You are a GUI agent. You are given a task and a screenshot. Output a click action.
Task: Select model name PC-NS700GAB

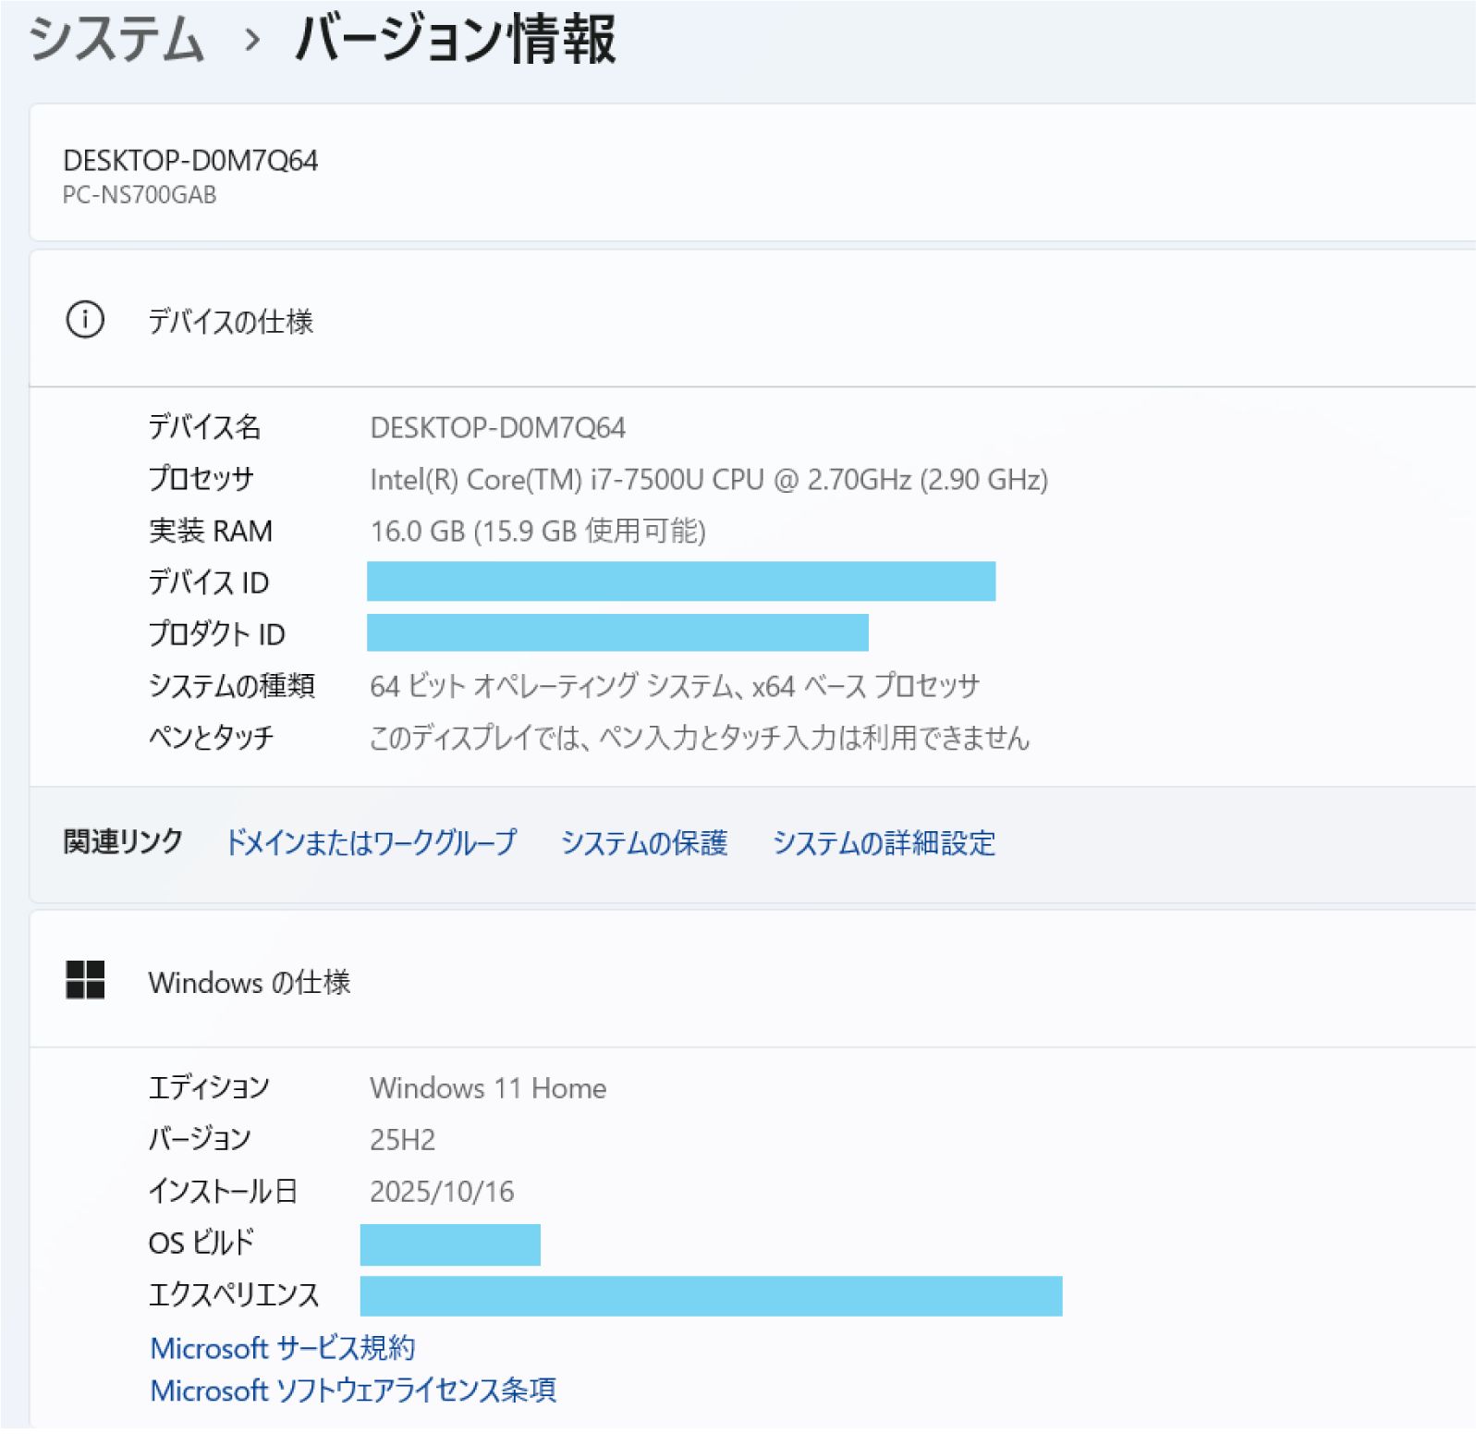(x=140, y=195)
